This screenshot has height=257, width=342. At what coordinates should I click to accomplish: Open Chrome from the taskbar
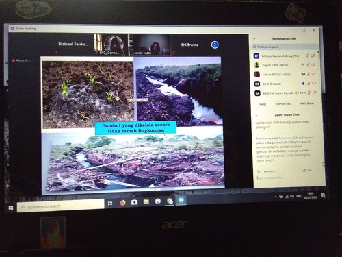point(170,201)
